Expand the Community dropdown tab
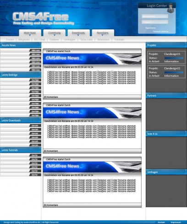 [55, 33]
